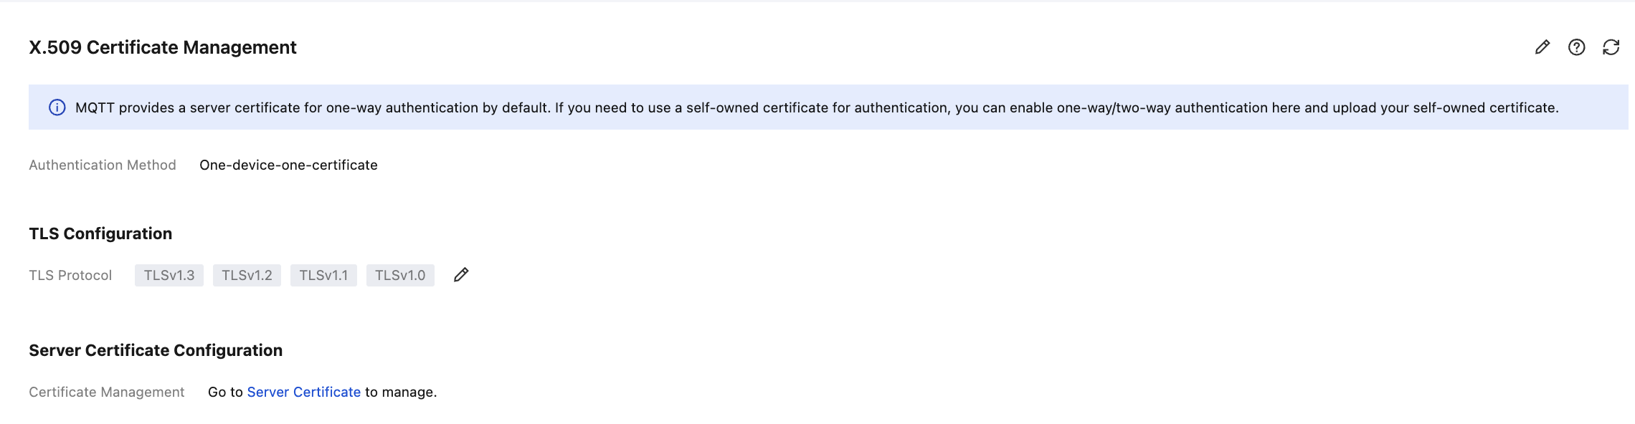Click the TLS Configuration section heading
Image resolution: width=1635 pixels, height=424 pixels.
[x=100, y=233]
